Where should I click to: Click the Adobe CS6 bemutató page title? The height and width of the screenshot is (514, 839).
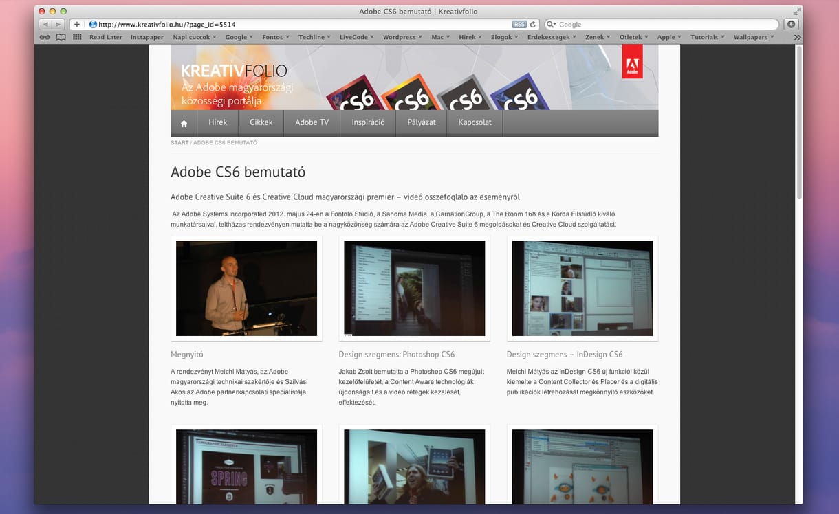[238, 172]
